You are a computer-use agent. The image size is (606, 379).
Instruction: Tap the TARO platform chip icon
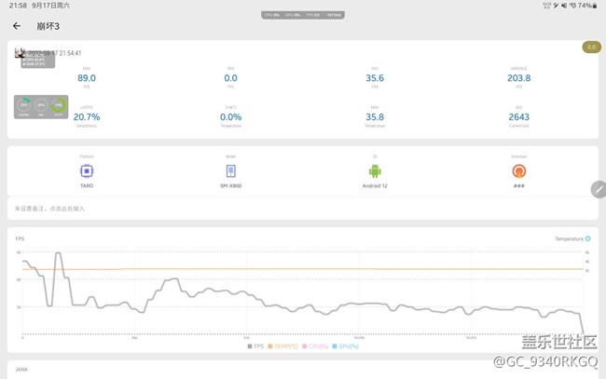tap(87, 171)
